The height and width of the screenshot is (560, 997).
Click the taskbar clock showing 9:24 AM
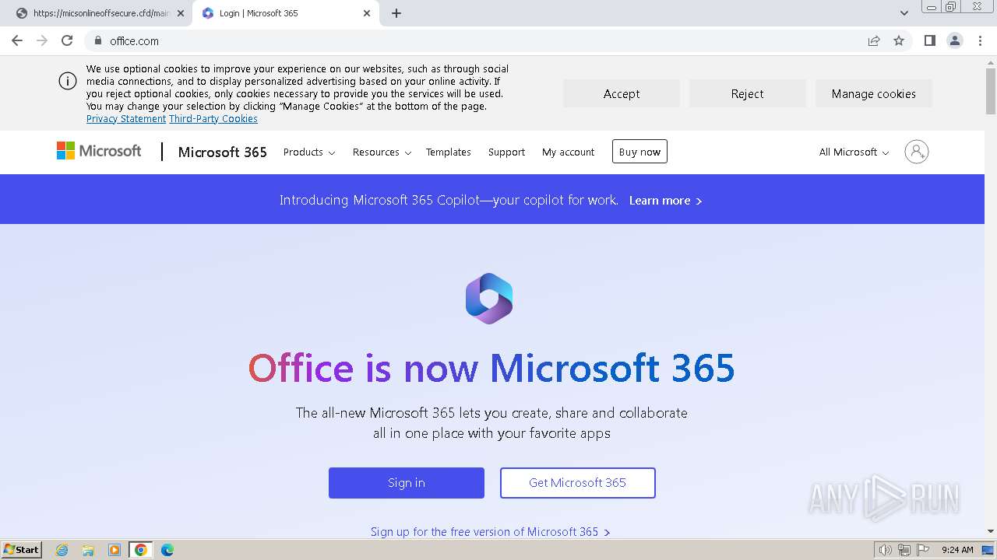957,550
